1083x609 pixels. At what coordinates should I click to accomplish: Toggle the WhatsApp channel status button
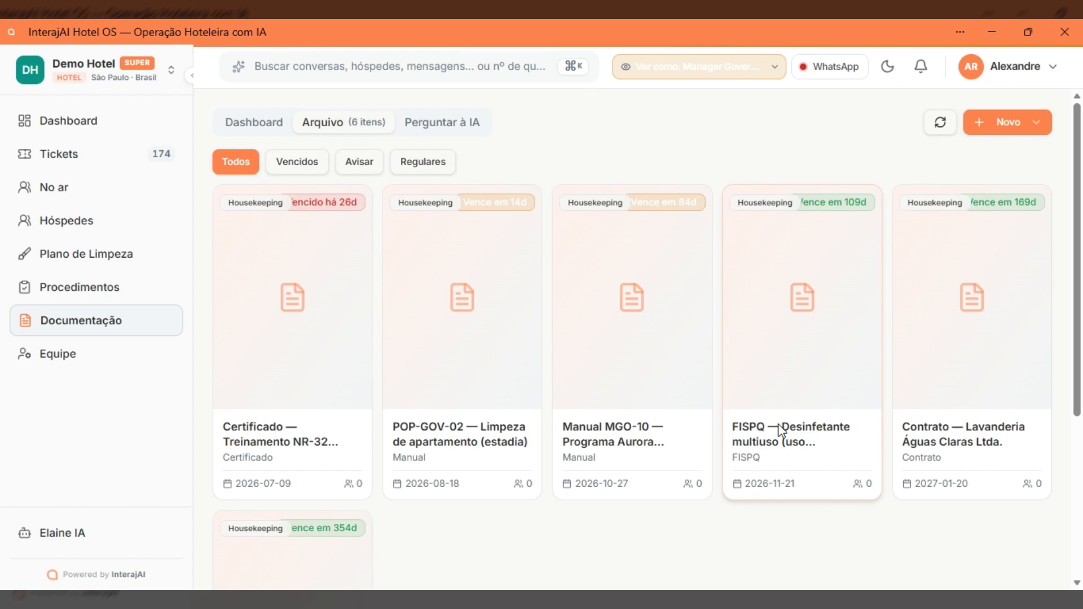829,67
